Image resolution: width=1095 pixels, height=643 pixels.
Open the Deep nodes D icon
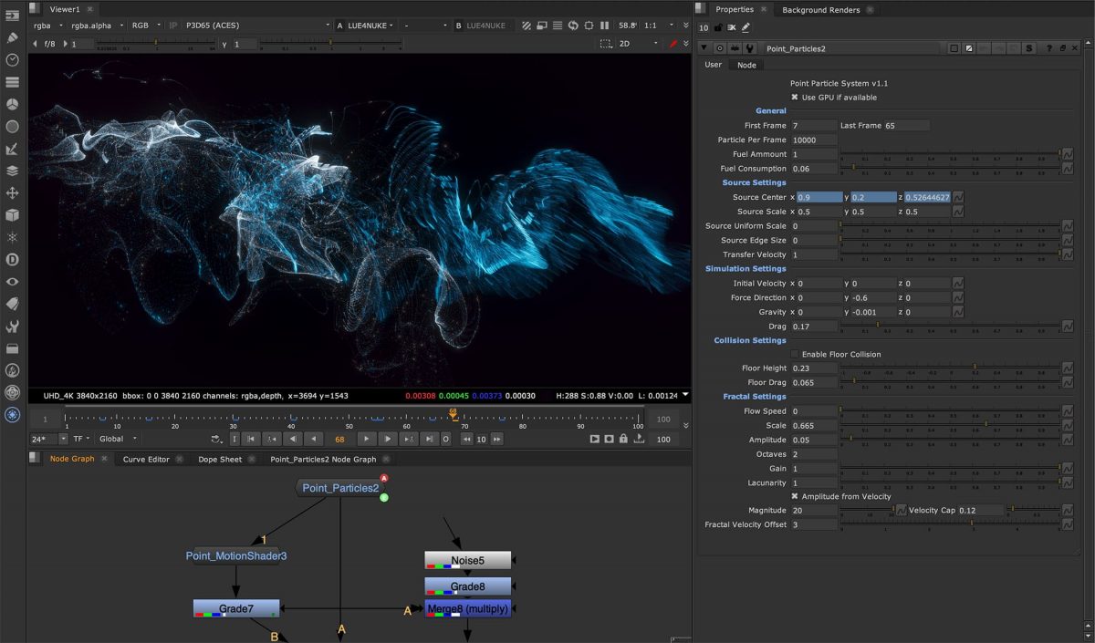[13, 260]
